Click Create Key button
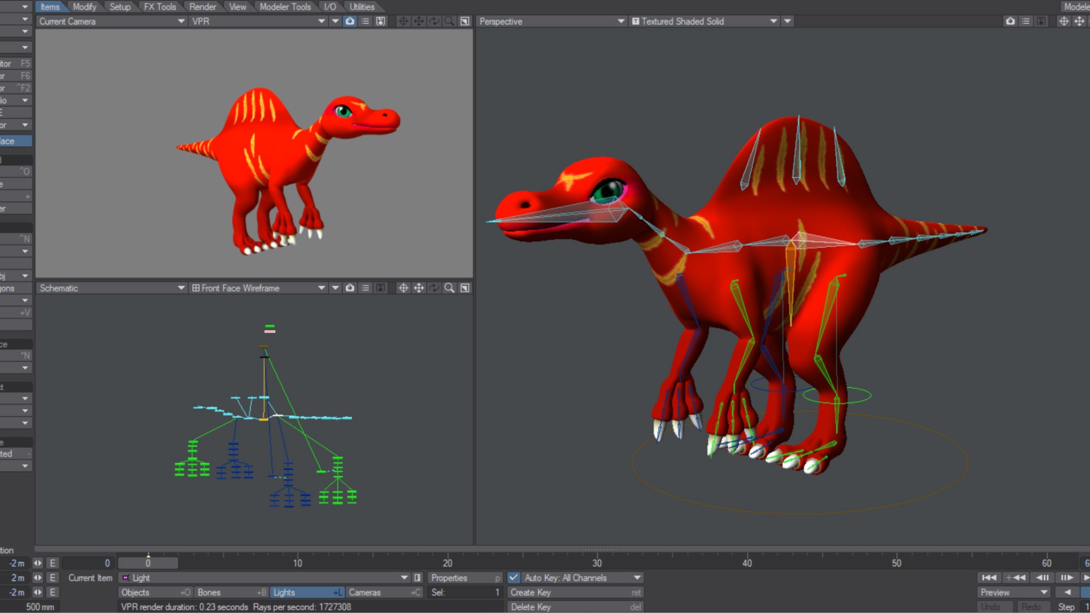 (x=575, y=592)
